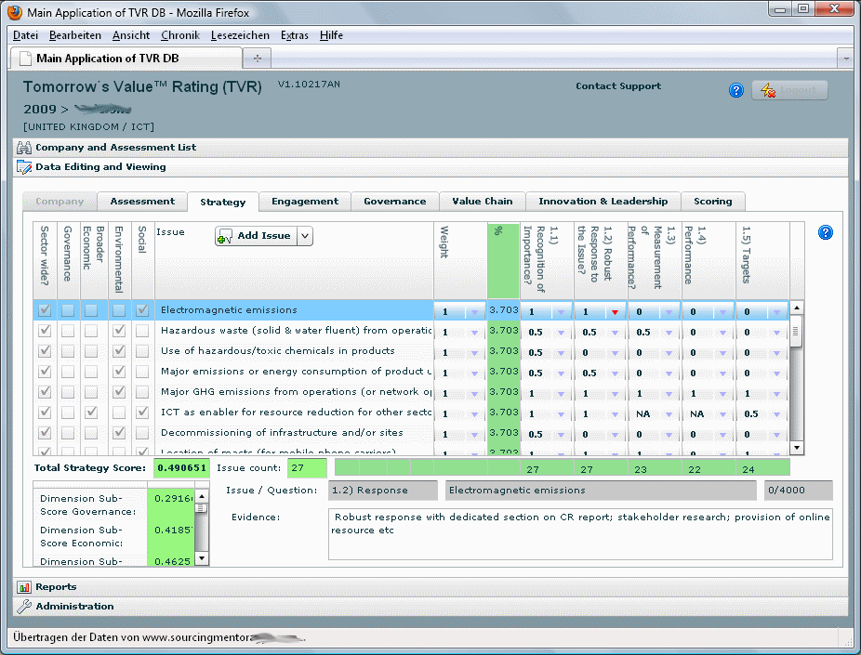The height and width of the screenshot is (655, 861).
Task: Open a new browser tab with plus icon
Action: click(257, 58)
